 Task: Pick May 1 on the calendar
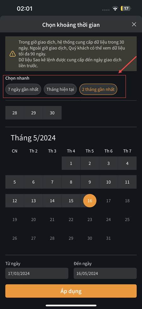(71, 163)
